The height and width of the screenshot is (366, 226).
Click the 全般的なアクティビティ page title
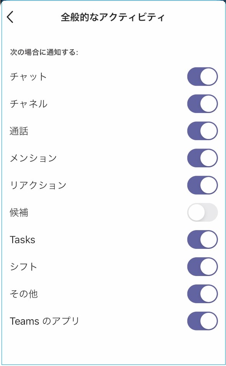(x=113, y=17)
